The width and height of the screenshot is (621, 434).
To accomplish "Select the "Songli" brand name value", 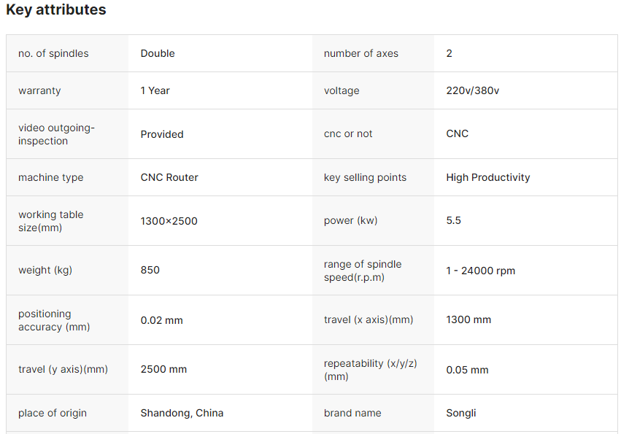I will click(461, 413).
